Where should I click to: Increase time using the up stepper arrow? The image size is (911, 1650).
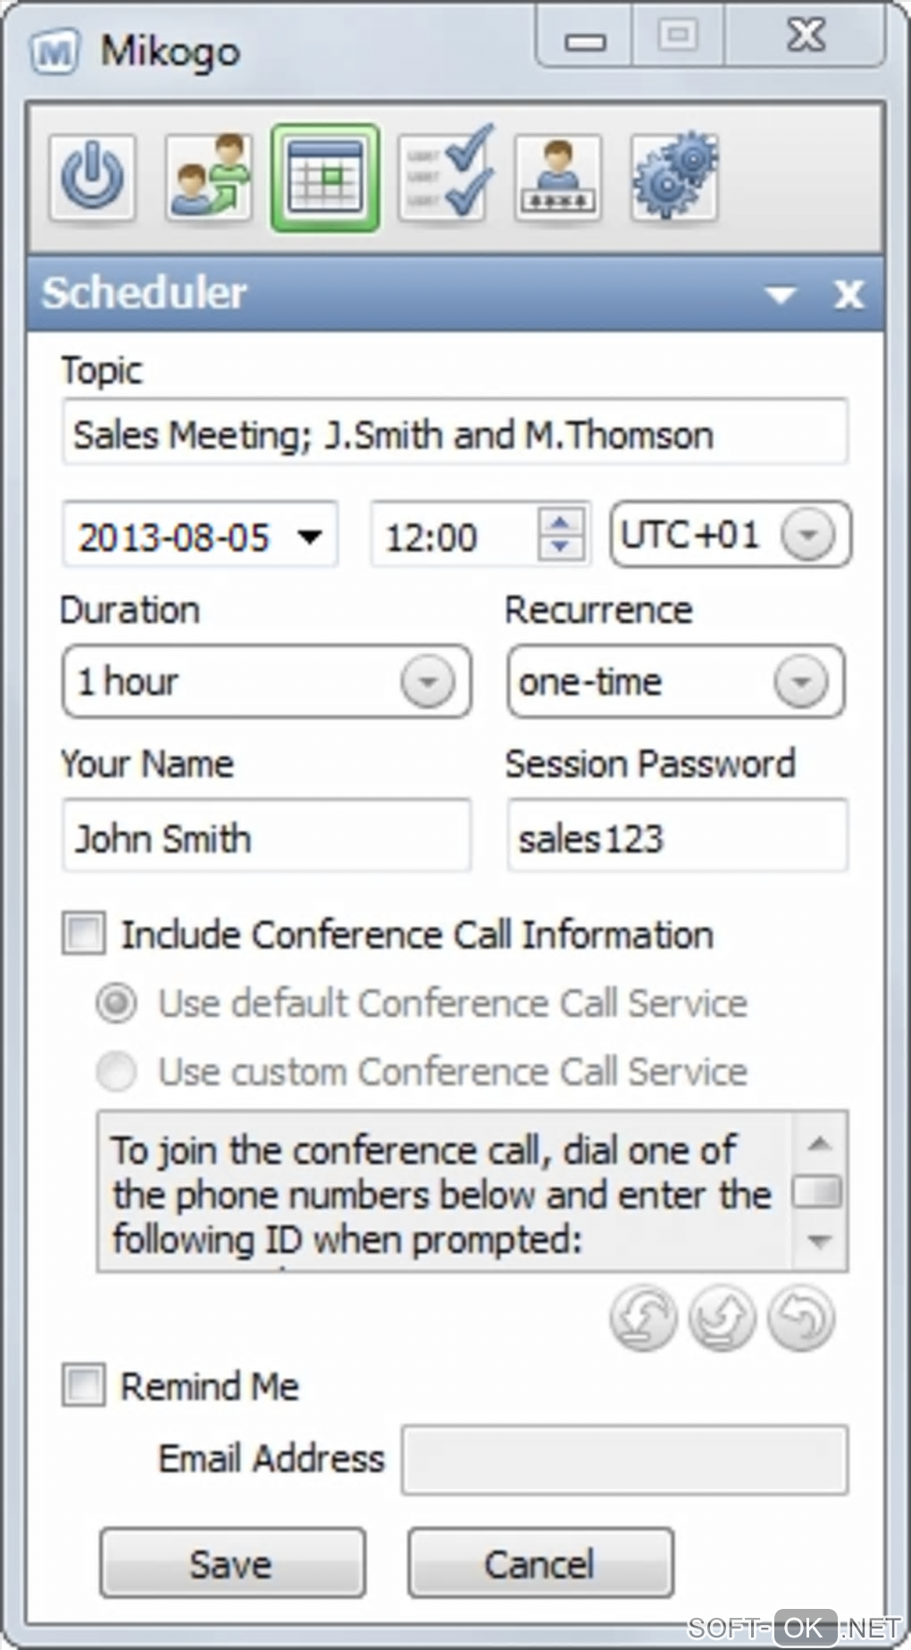click(x=561, y=522)
